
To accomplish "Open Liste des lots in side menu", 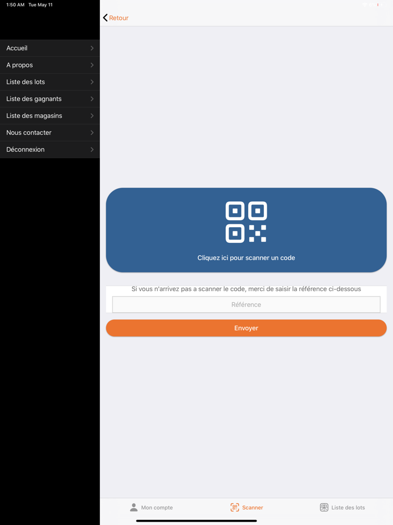I will 50,82.
